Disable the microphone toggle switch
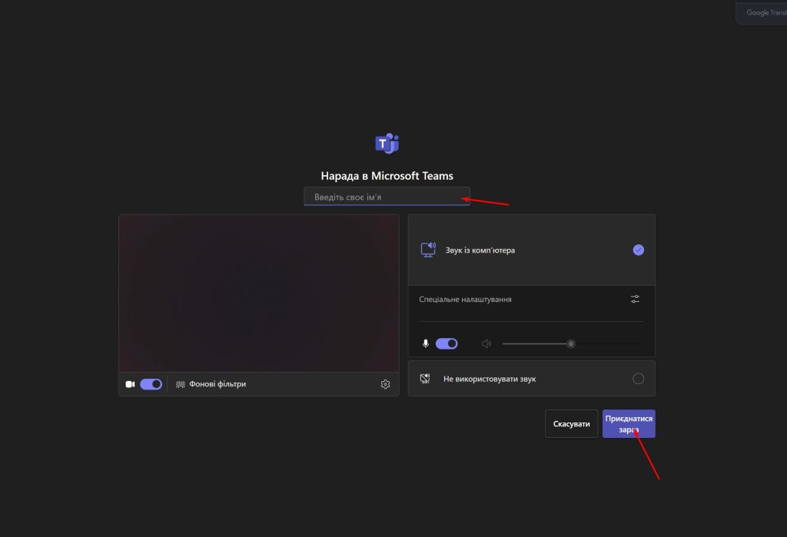The width and height of the screenshot is (787, 537). pyautogui.click(x=447, y=343)
